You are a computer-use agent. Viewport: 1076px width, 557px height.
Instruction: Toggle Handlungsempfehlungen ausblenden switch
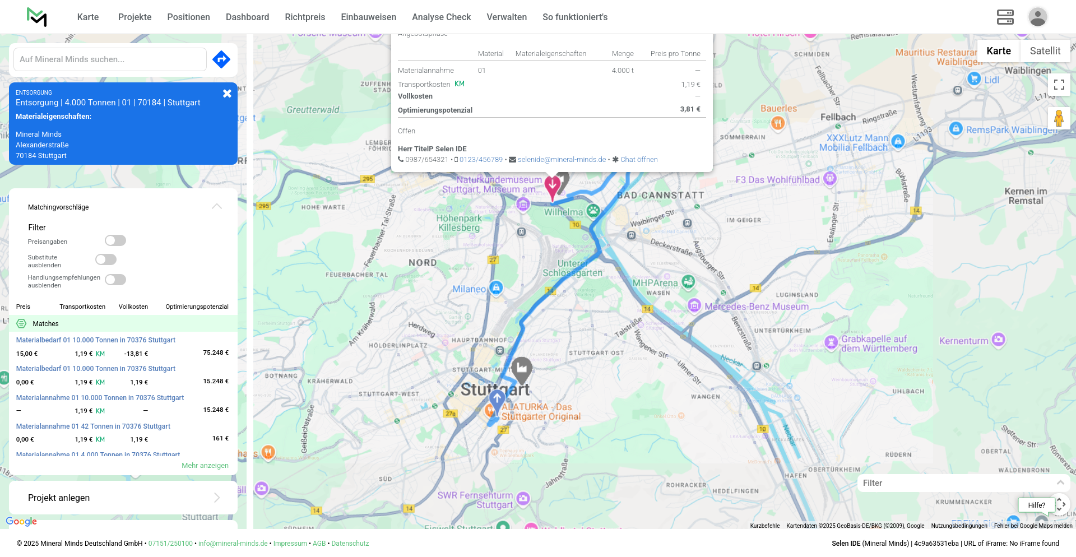click(115, 280)
